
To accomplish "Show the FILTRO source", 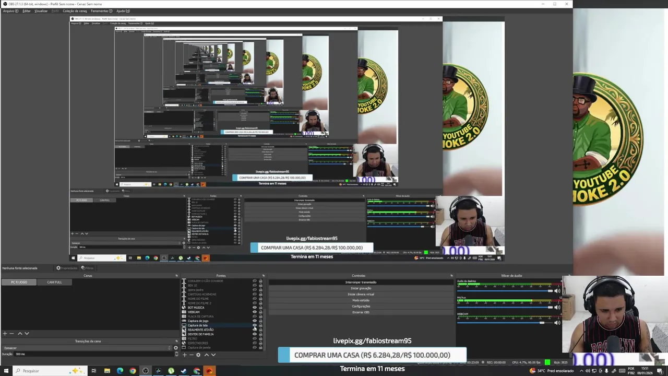I will pyautogui.click(x=255, y=338).
